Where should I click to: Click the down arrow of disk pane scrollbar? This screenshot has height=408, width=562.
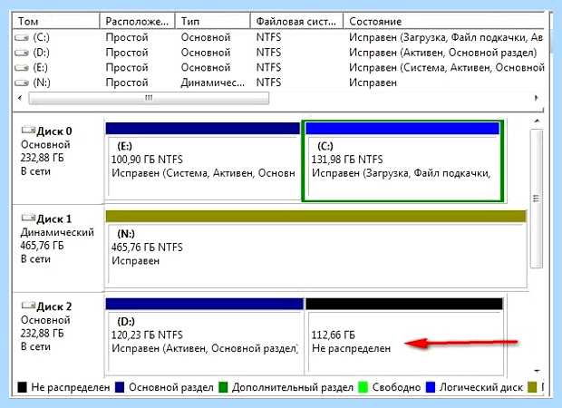[537, 371]
